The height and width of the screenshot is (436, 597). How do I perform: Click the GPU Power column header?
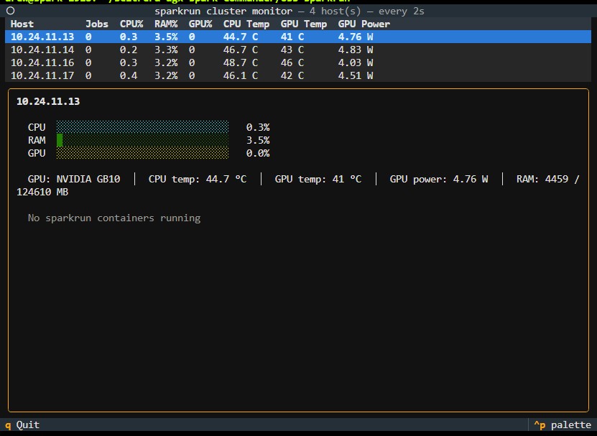tap(364, 24)
